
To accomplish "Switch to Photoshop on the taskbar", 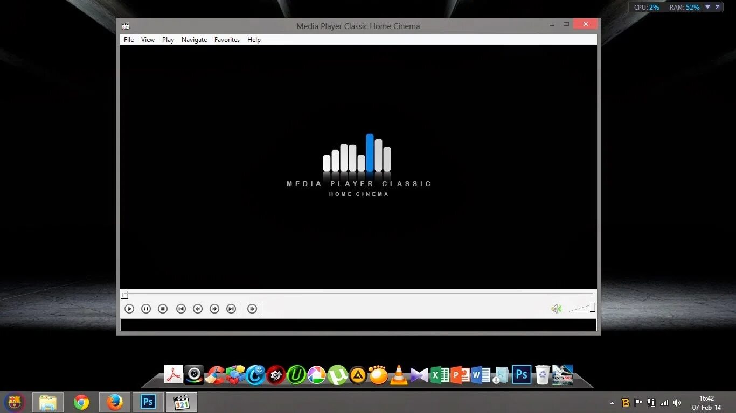I will (x=148, y=402).
